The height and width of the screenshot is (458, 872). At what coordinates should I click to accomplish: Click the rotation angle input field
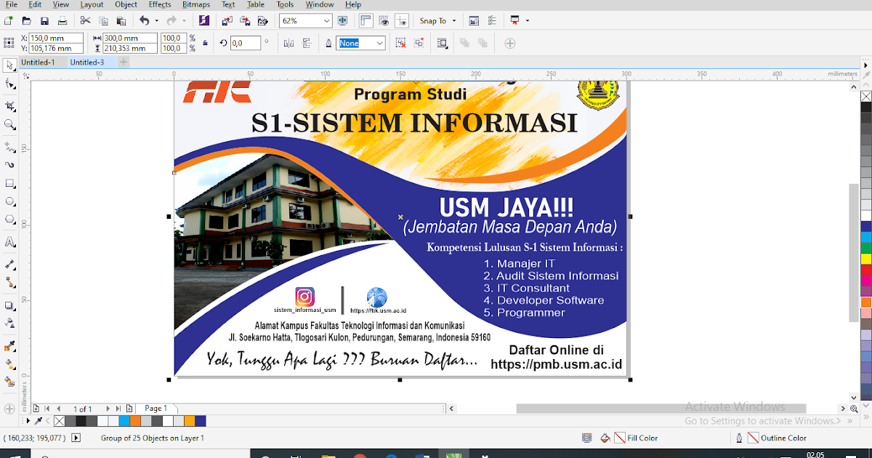point(246,43)
